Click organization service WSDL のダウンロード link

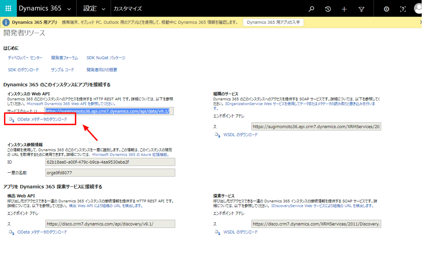click(241, 135)
